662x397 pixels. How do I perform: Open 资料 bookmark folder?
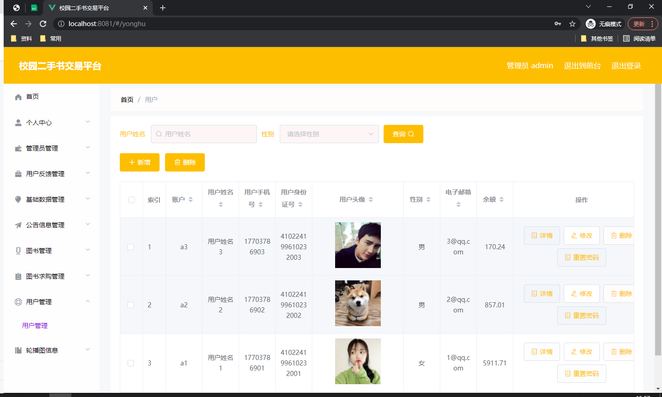pyautogui.click(x=21, y=39)
